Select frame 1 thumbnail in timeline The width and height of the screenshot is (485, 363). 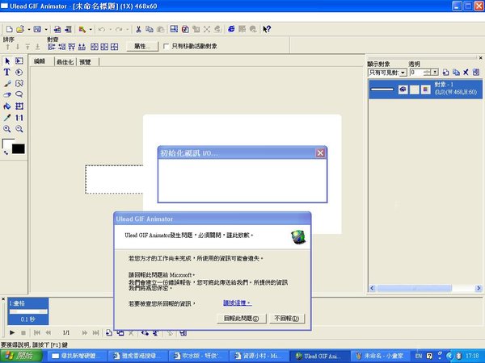(27, 311)
